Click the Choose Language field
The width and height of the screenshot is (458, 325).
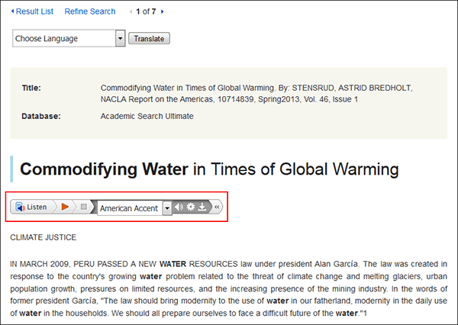tap(69, 38)
